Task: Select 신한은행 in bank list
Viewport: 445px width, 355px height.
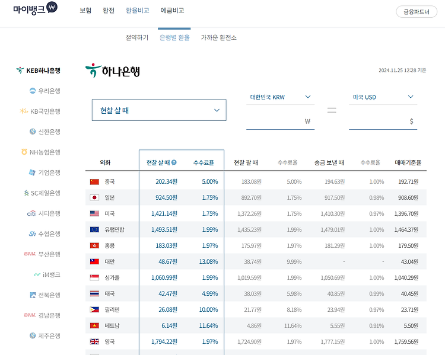Action: [x=45, y=132]
